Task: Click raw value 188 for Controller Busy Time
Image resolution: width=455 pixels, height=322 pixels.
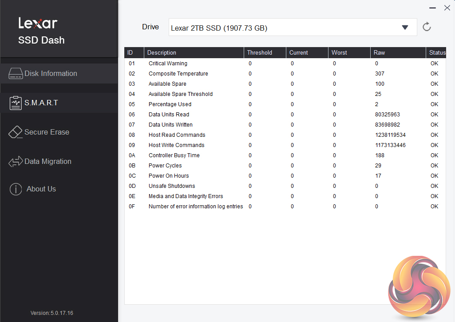Action: click(x=380, y=155)
